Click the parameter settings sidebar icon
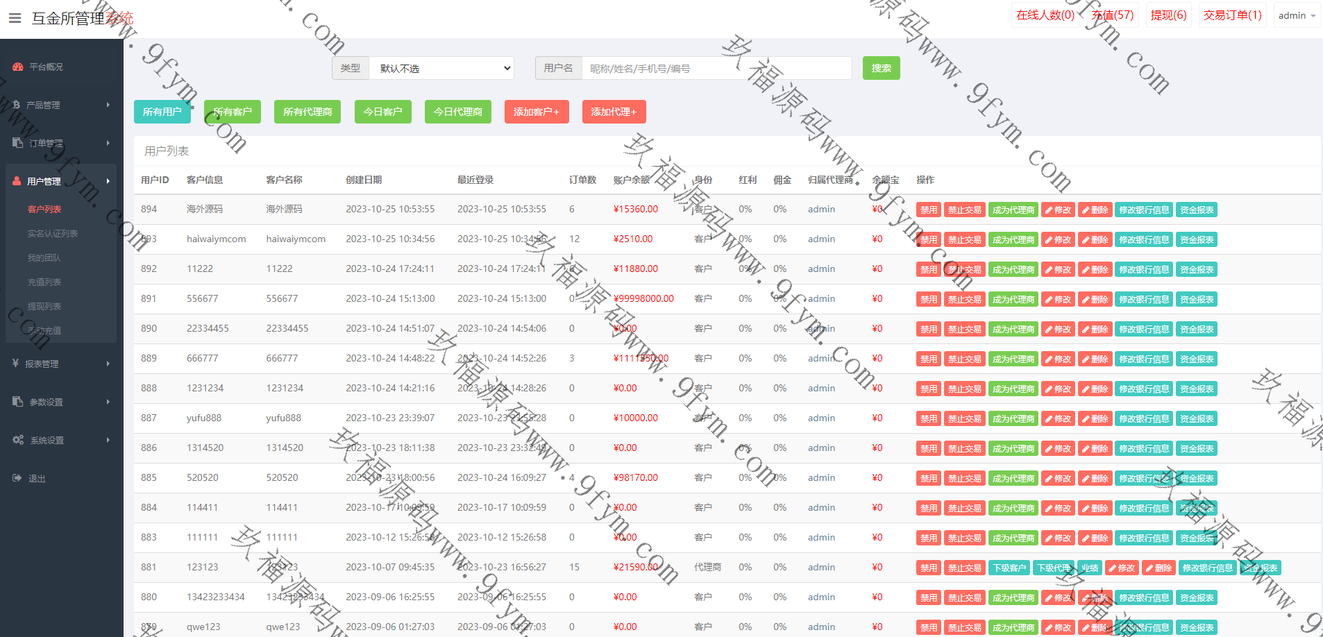 [18, 402]
